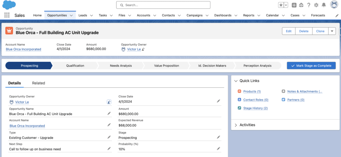Open the Trailhead guidance icon

pyautogui.click(x=301, y=5)
